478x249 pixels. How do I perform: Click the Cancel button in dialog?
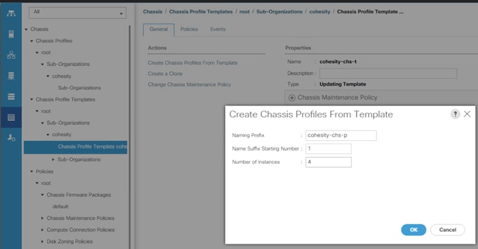(447, 230)
